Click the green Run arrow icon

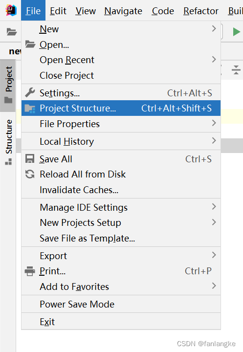237,32
